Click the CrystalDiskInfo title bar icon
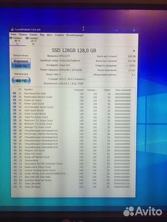 [12, 29]
